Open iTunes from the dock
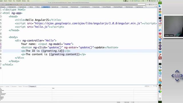Viewport: 183px width, 103px height. [x=160, y=33]
